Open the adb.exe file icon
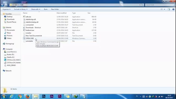The height and width of the screenshot is (99, 176). pos(24,17)
